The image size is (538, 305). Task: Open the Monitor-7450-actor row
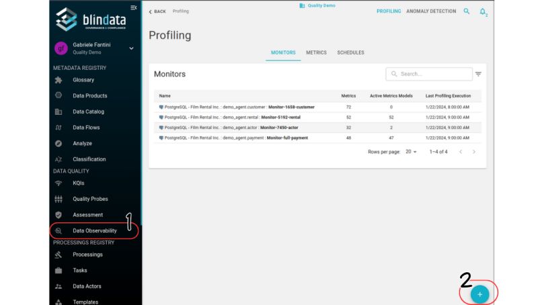[317, 128]
